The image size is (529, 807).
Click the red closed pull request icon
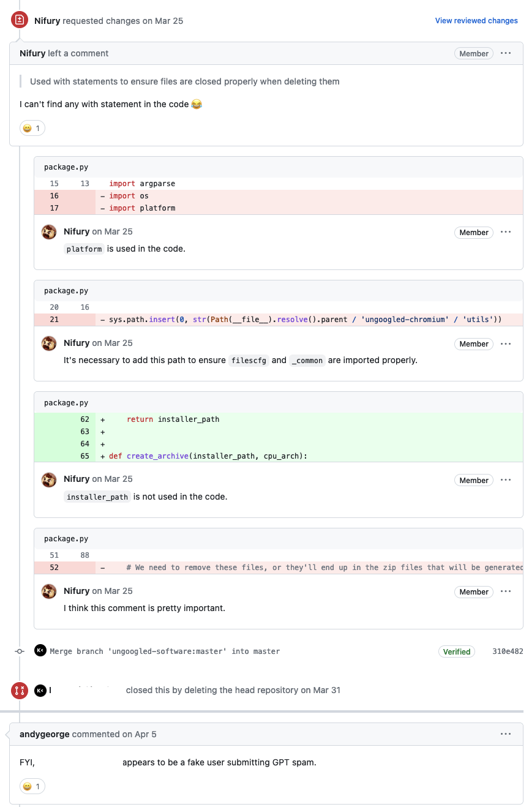[19, 690]
